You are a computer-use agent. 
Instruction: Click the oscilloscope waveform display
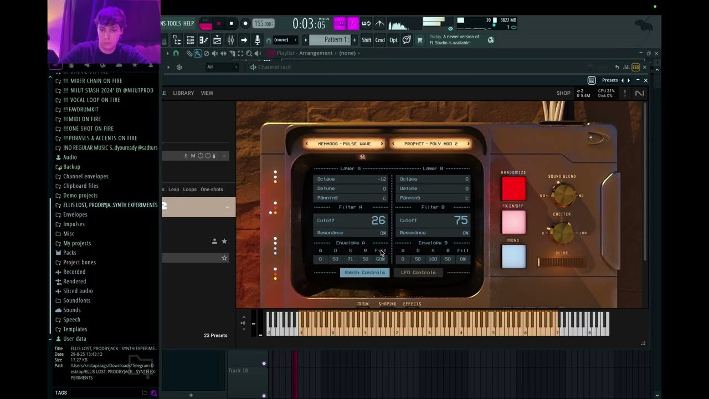(x=405, y=23)
